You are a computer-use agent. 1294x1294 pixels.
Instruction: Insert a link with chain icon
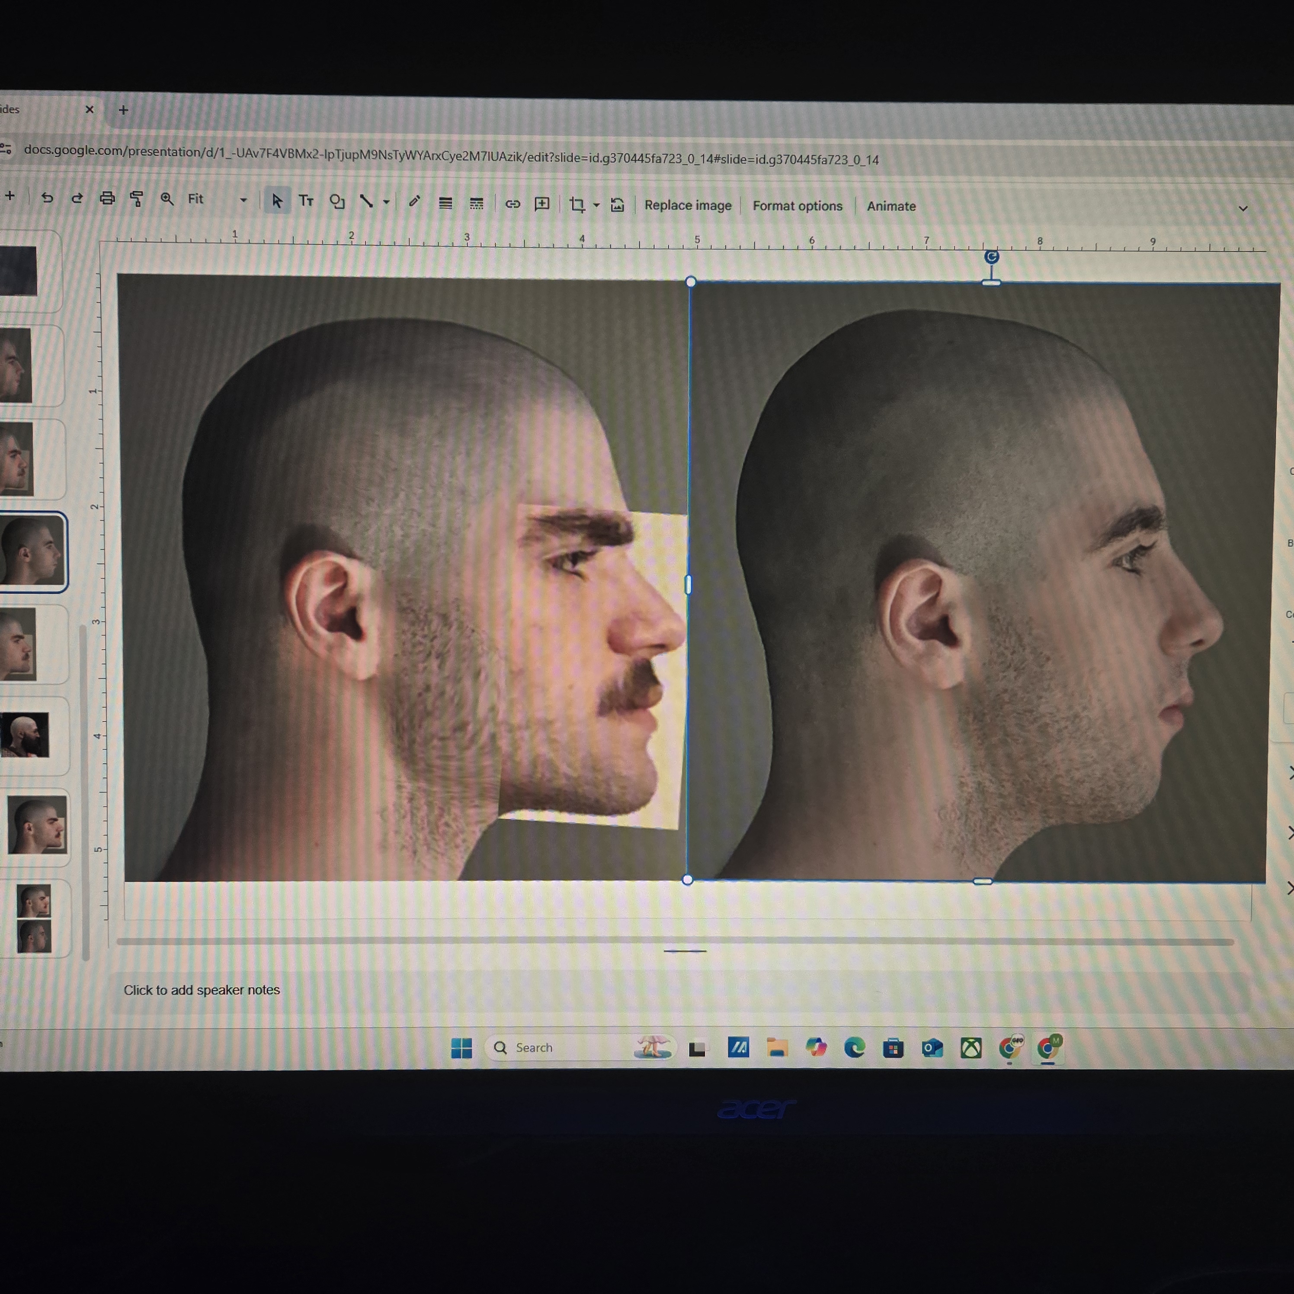[512, 204]
